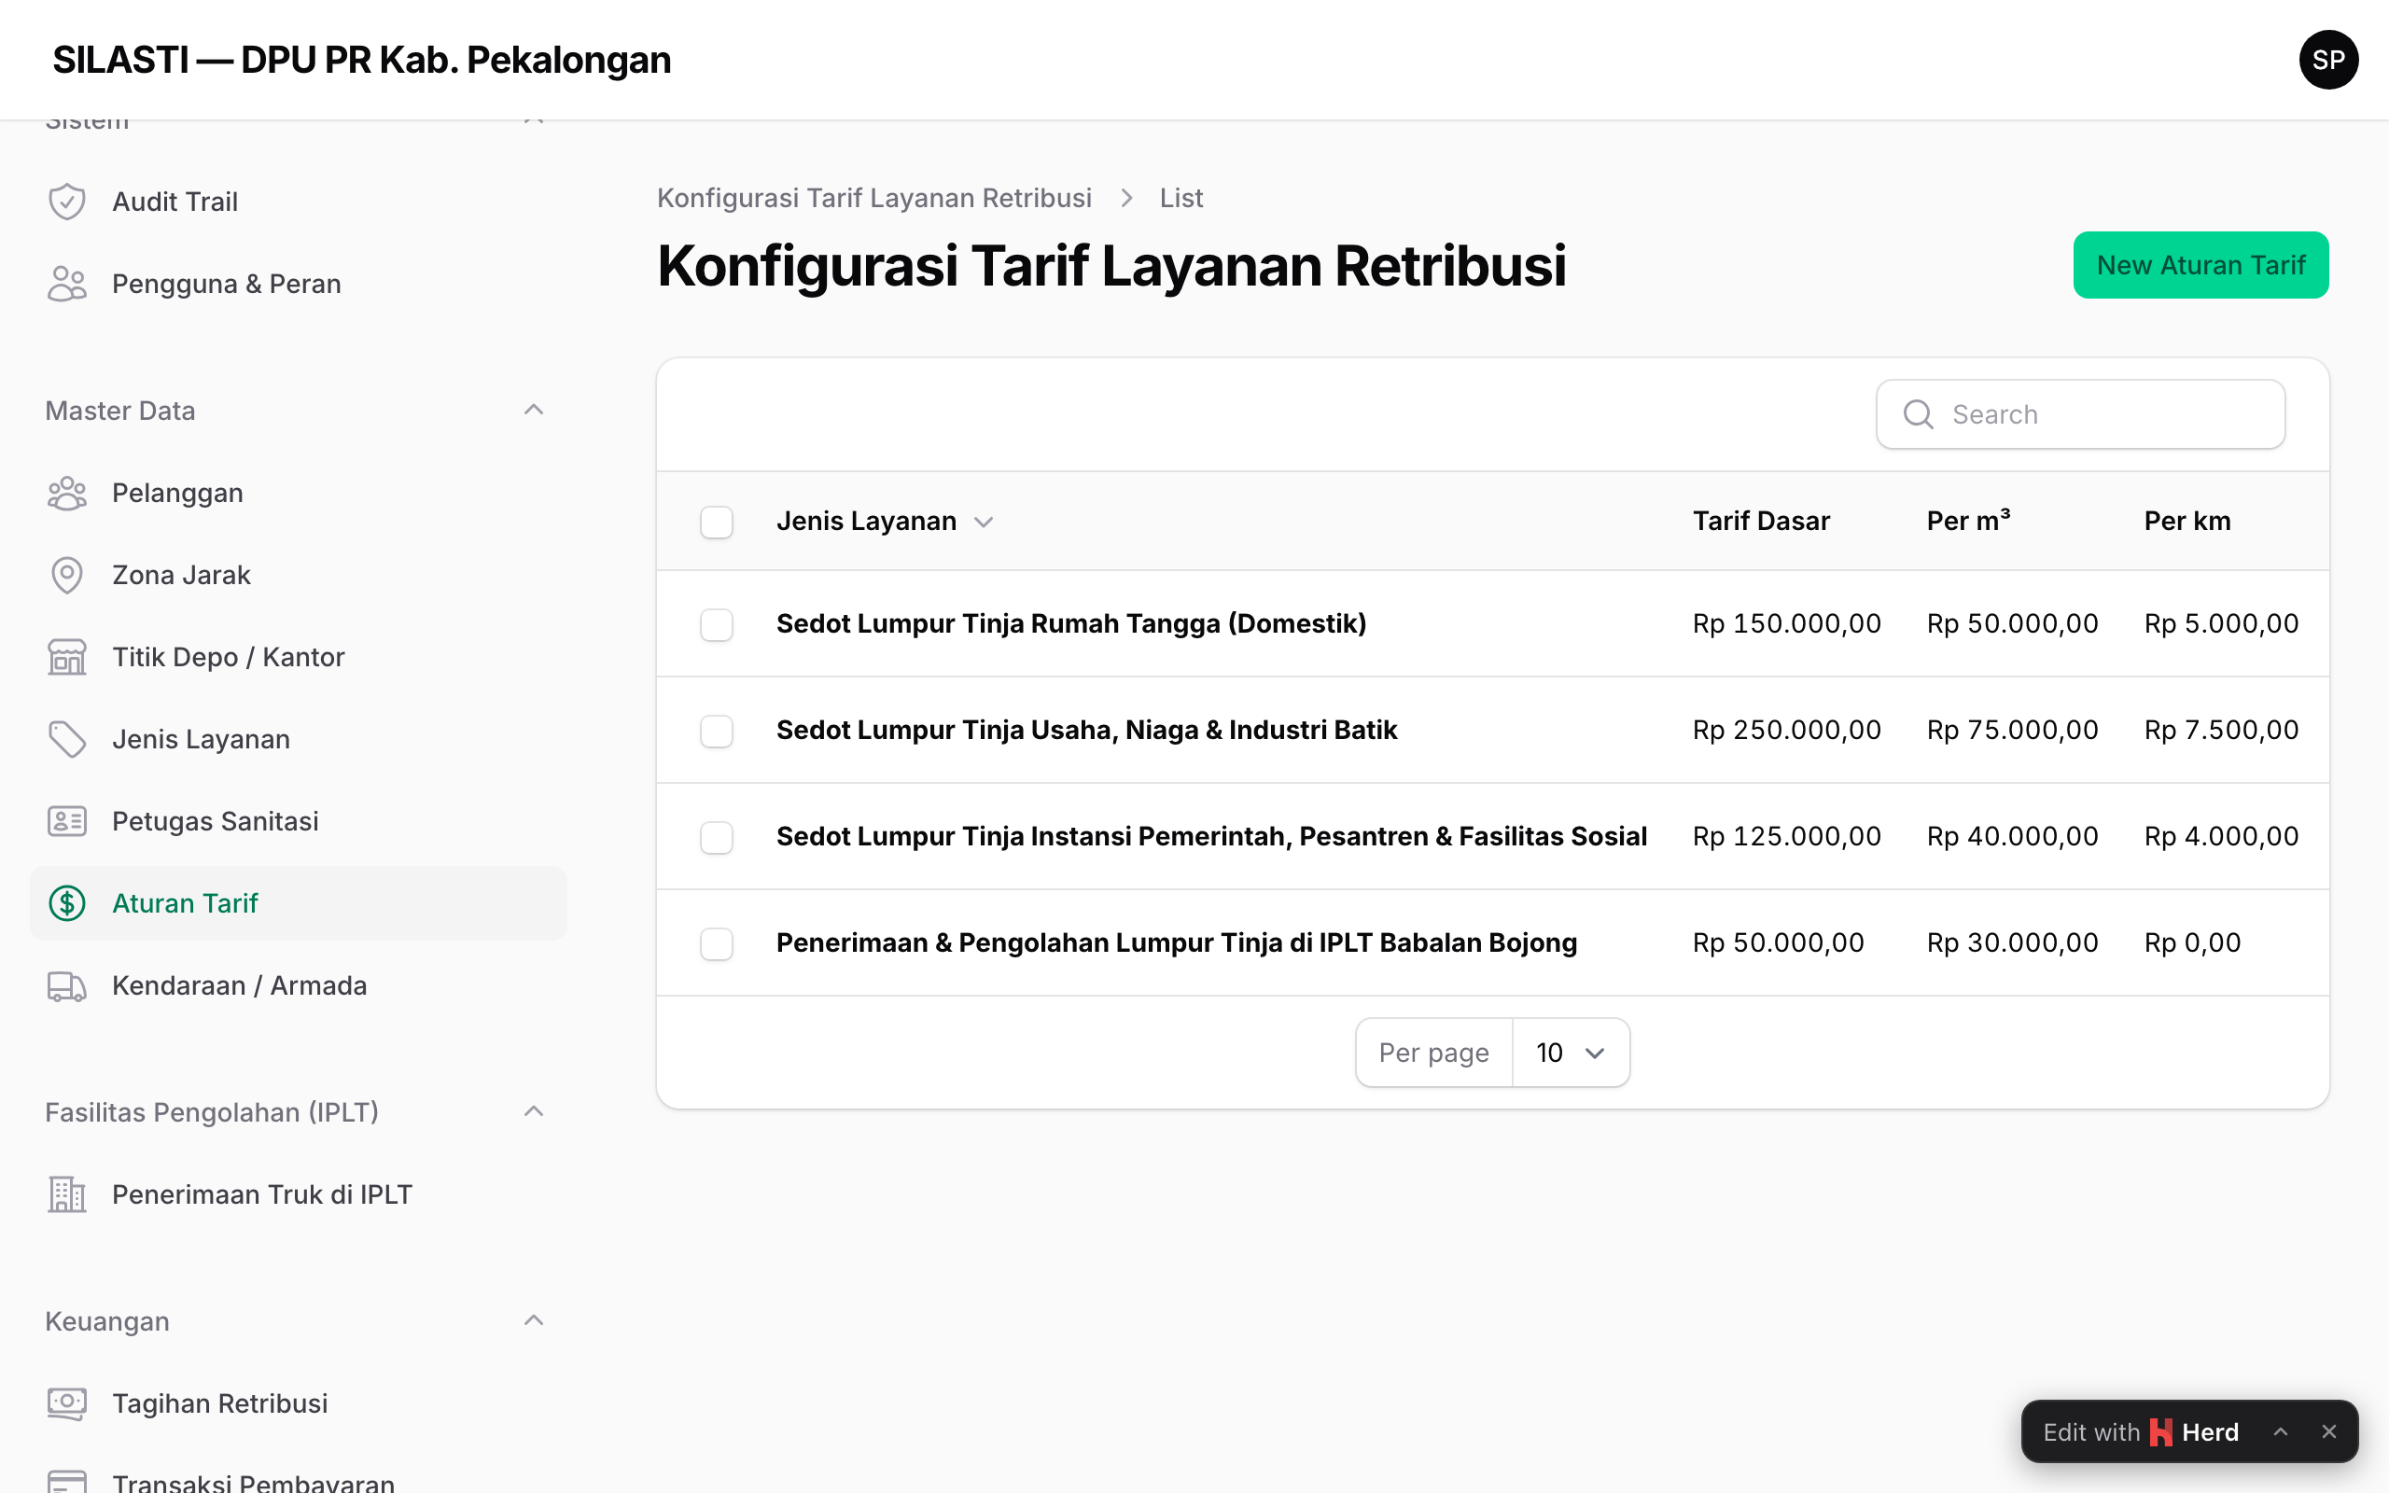
Task: Select the active Aturan Tarif menu item
Action: point(298,902)
